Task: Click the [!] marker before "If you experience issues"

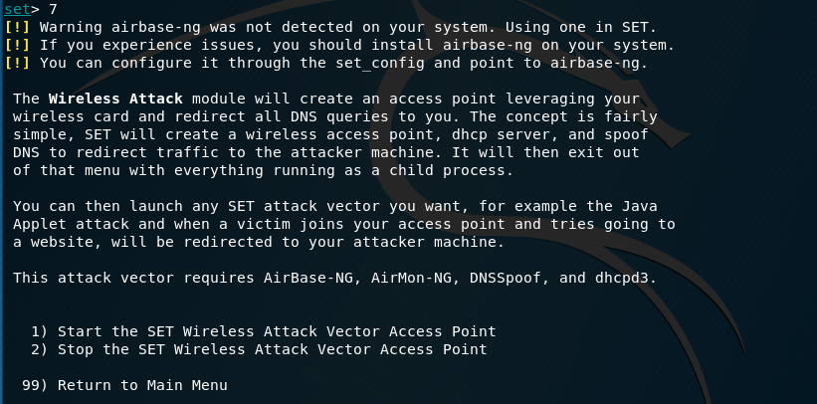Action: coord(17,45)
